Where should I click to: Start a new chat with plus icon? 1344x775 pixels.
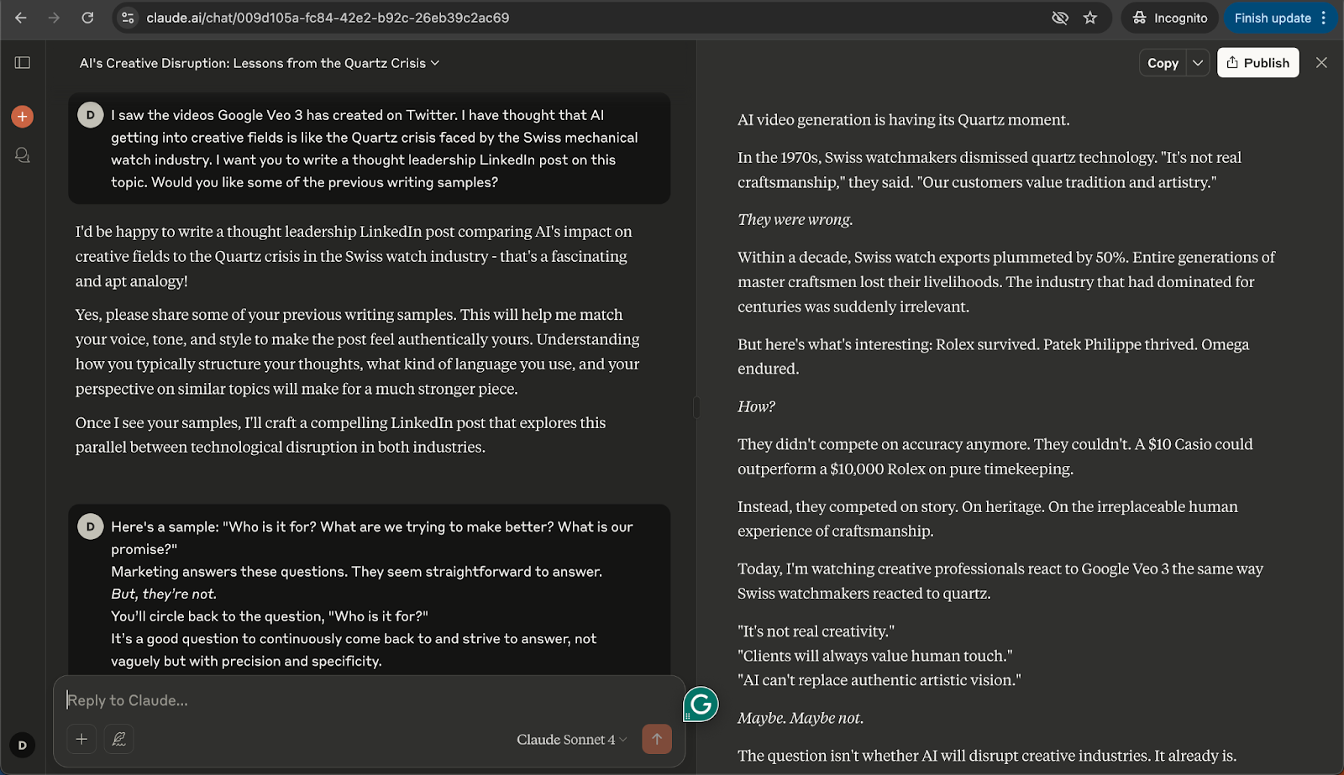23,116
